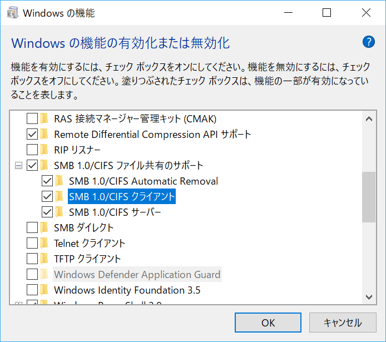Click folder icon beside SMB 1.0/CIFS Automatic Removal
The height and width of the screenshot is (342, 386).
pyautogui.click(x=59, y=181)
